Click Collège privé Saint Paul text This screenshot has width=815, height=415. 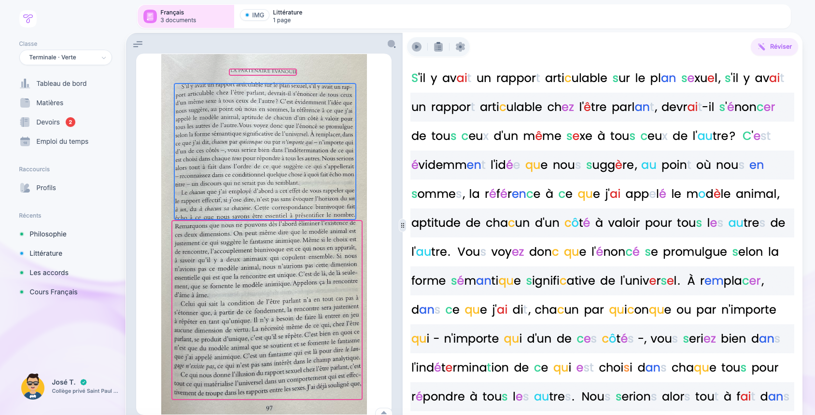[85, 391]
